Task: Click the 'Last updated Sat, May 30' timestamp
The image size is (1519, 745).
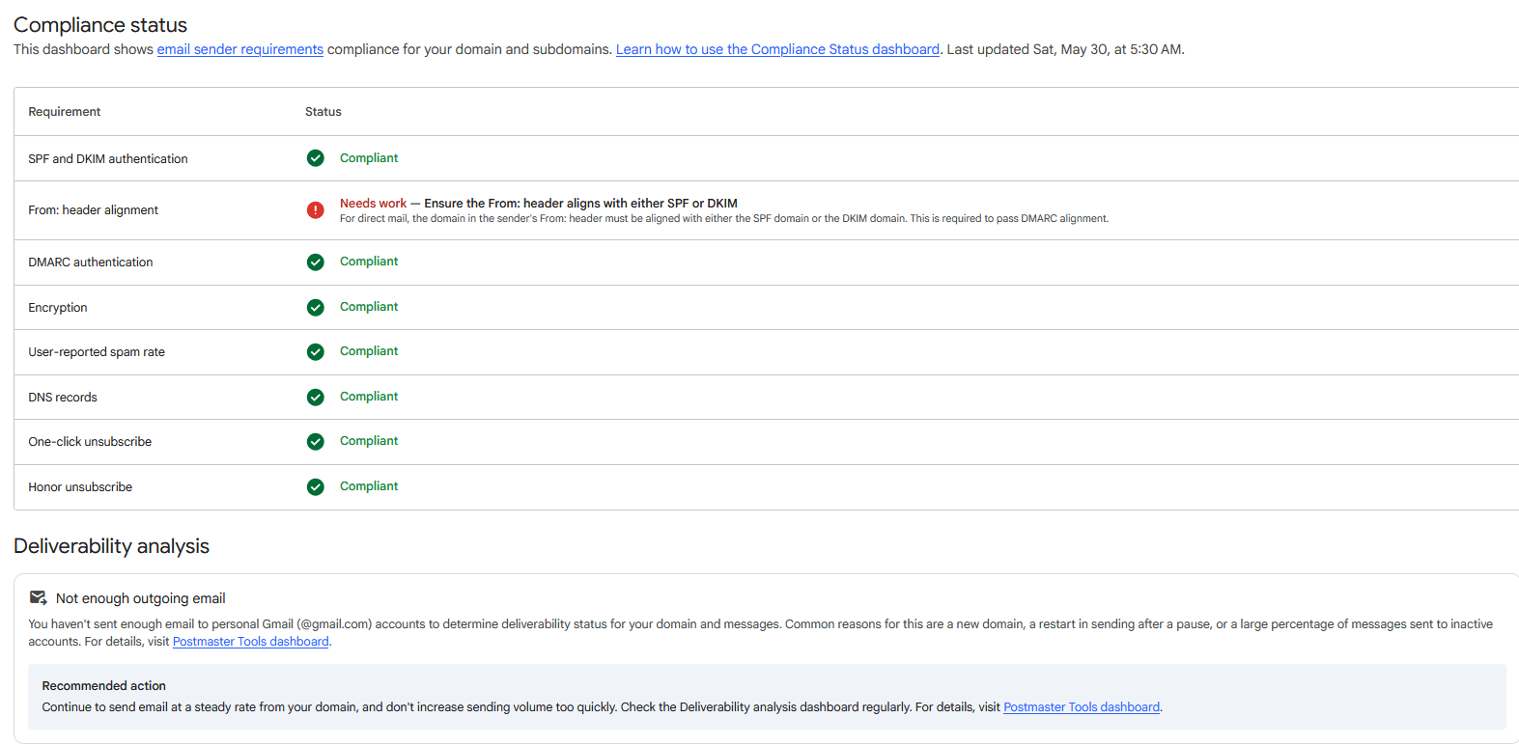Action: coord(1065,49)
